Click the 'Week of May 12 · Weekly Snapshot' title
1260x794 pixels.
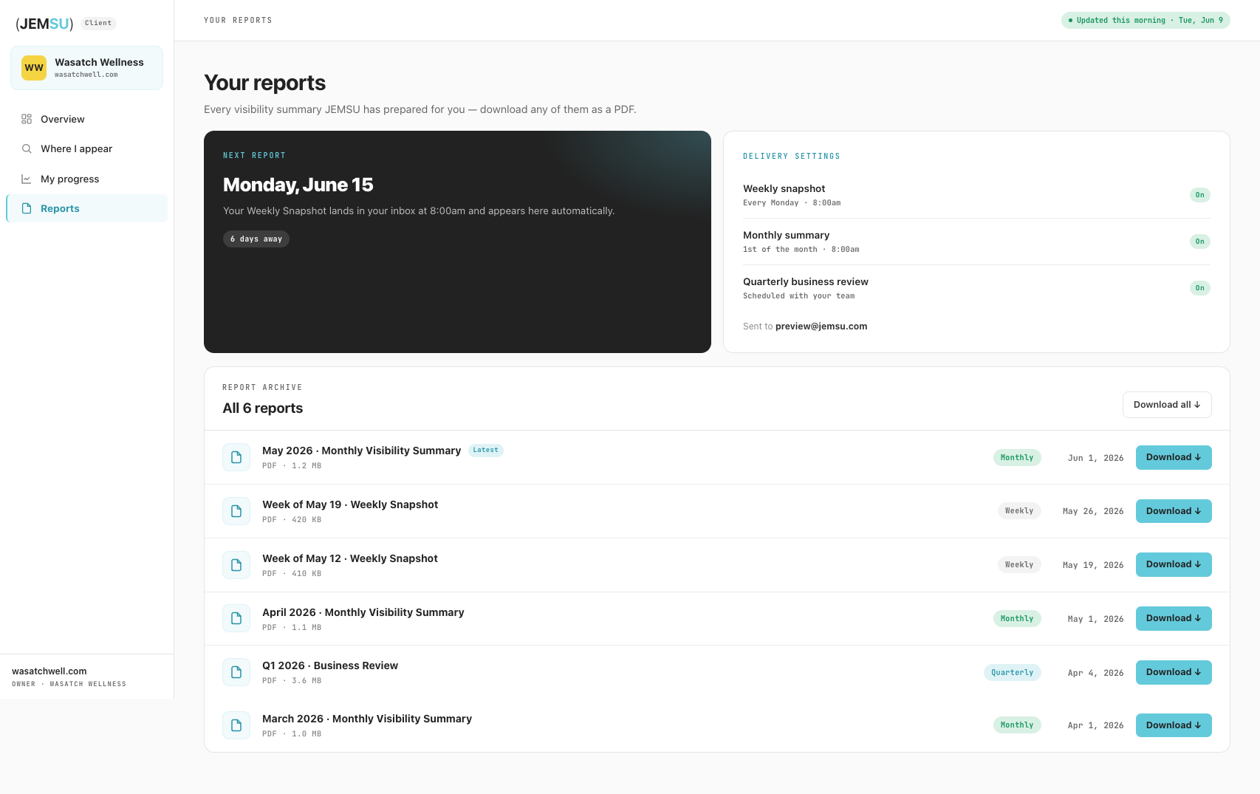click(350, 558)
